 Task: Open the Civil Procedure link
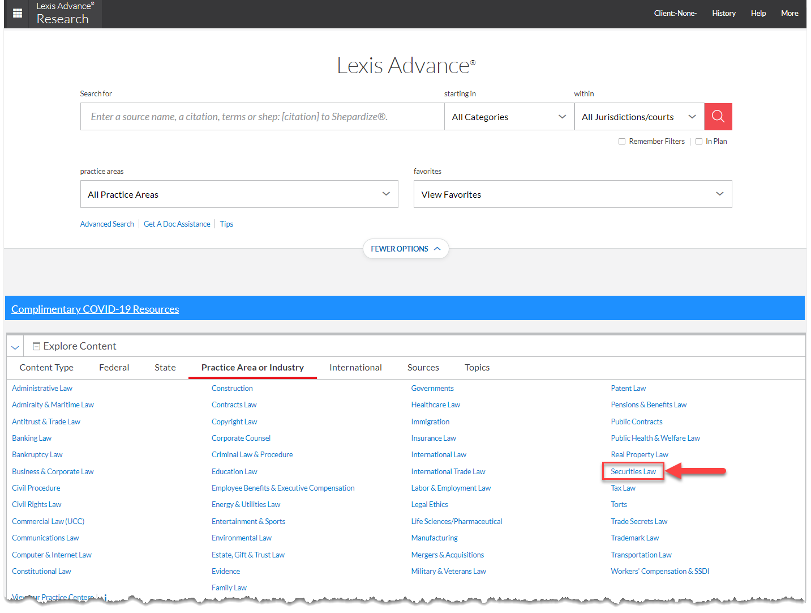tap(36, 488)
